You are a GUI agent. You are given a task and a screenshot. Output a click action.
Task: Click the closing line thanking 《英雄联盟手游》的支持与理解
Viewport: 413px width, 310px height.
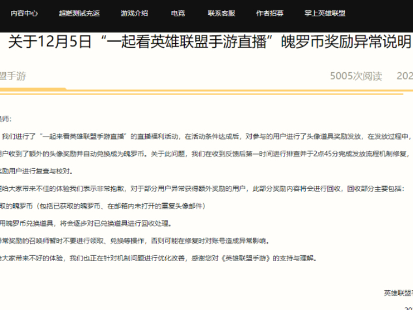pos(158,258)
